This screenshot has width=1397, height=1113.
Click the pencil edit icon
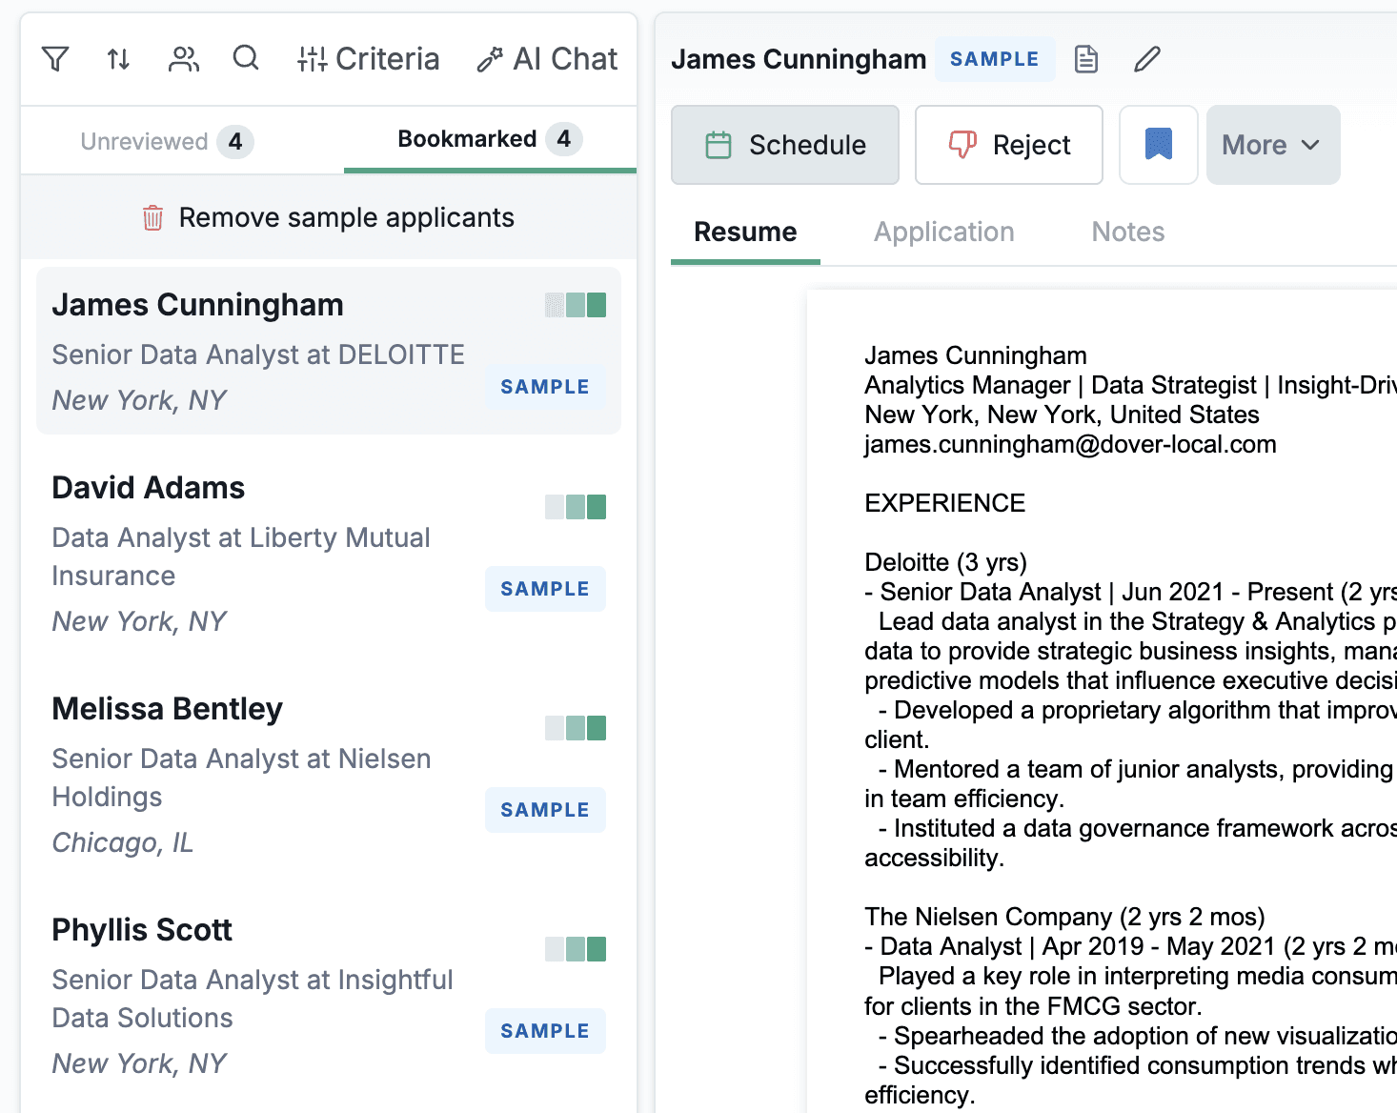tap(1147, 59)
